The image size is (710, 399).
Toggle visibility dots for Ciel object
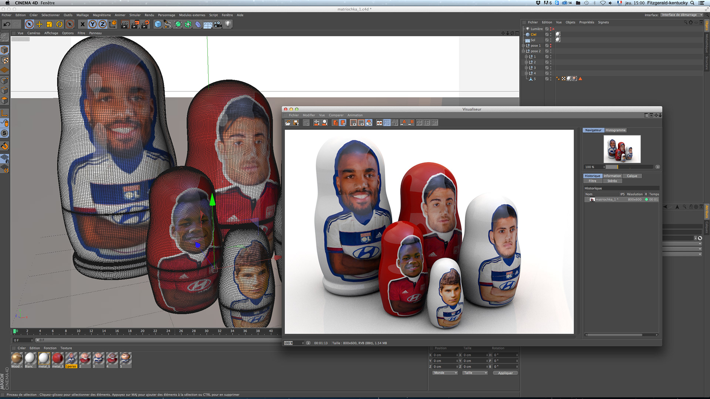(551, 34)
